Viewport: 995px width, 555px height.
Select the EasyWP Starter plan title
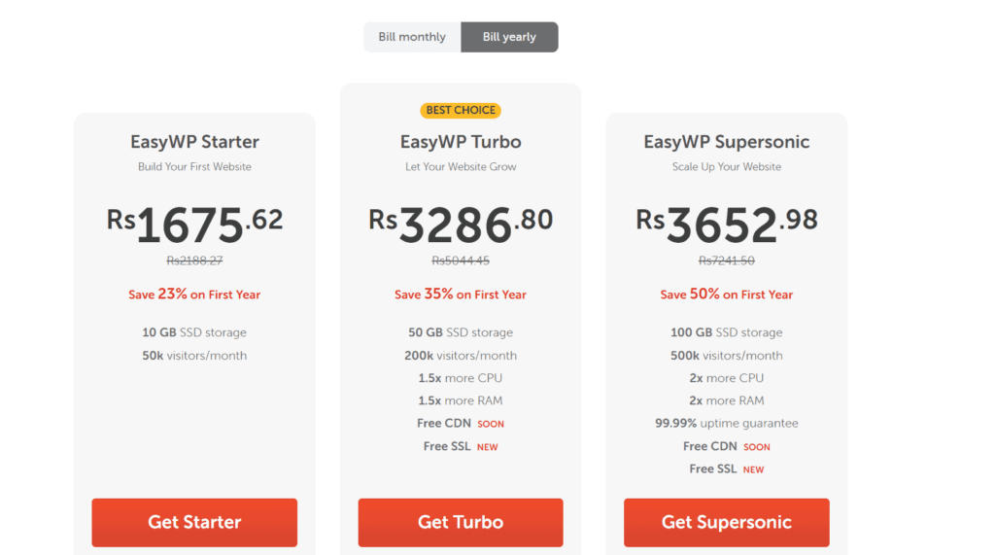[x=194, y=142]
